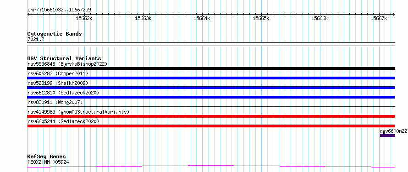Open the nsv6605244 (Sedlazeck2020) label

[63, 121]
